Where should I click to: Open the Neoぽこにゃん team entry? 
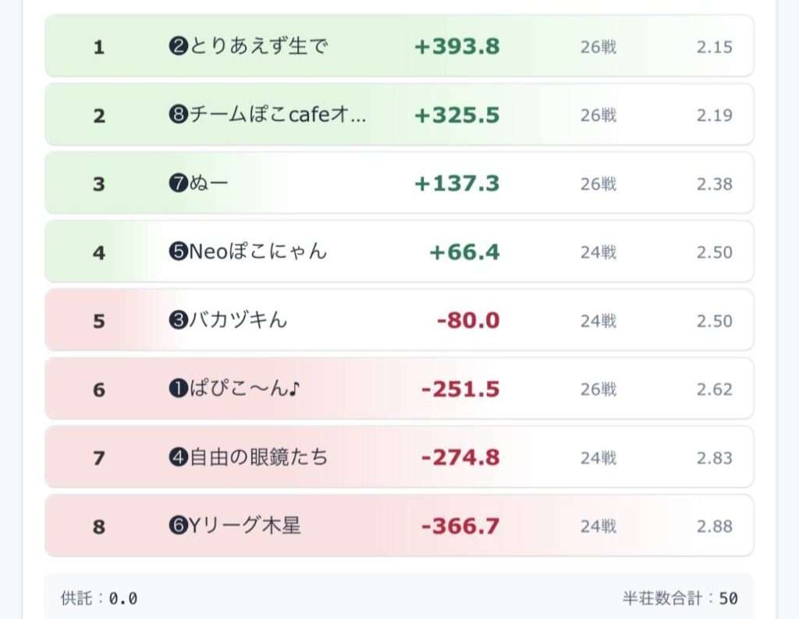click(x=258, y=252)
